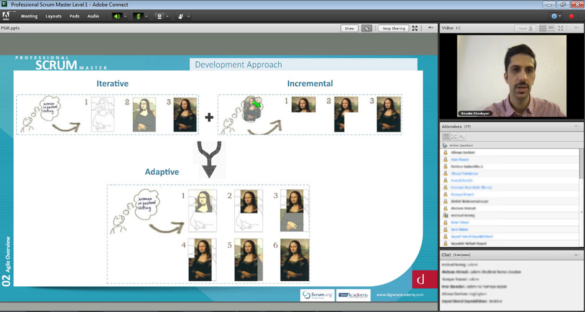Click the Iterative step 3 Mona Lisa image

tap(185, 114)
